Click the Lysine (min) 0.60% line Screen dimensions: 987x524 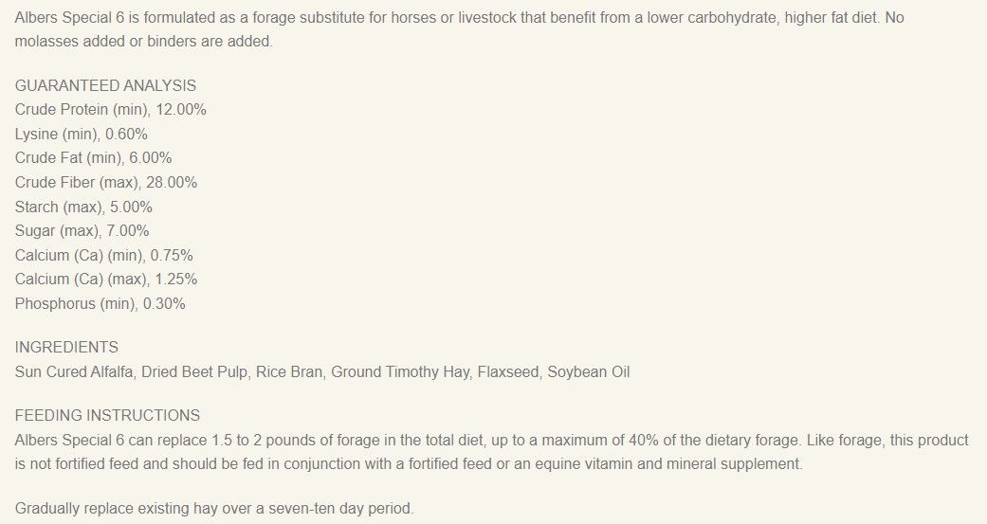pos(81,134)
